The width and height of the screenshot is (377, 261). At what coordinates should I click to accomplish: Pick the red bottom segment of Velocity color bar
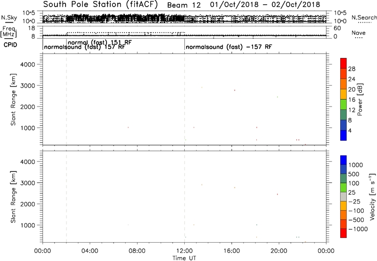pos(344,233)
